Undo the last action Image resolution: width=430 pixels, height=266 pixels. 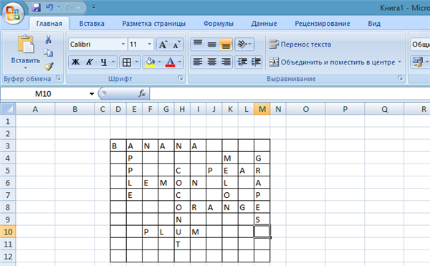[x=49, y=7]
